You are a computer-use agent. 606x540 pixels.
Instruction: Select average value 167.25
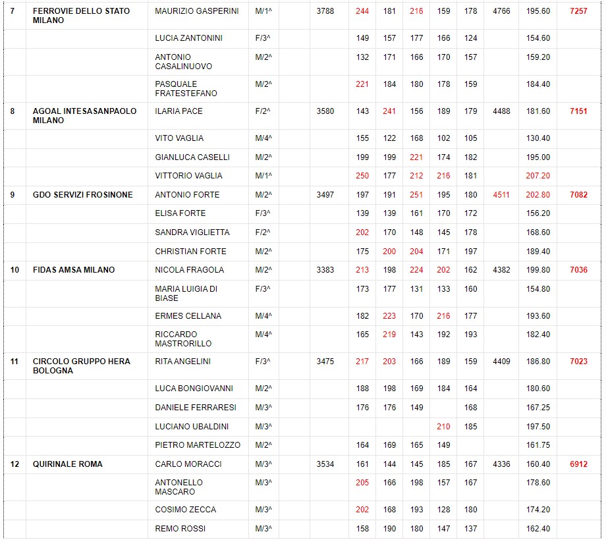pos(537,408)
